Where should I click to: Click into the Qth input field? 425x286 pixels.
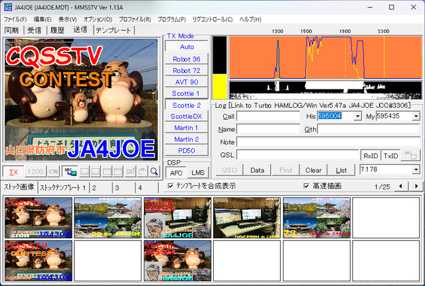pos(369,129)
